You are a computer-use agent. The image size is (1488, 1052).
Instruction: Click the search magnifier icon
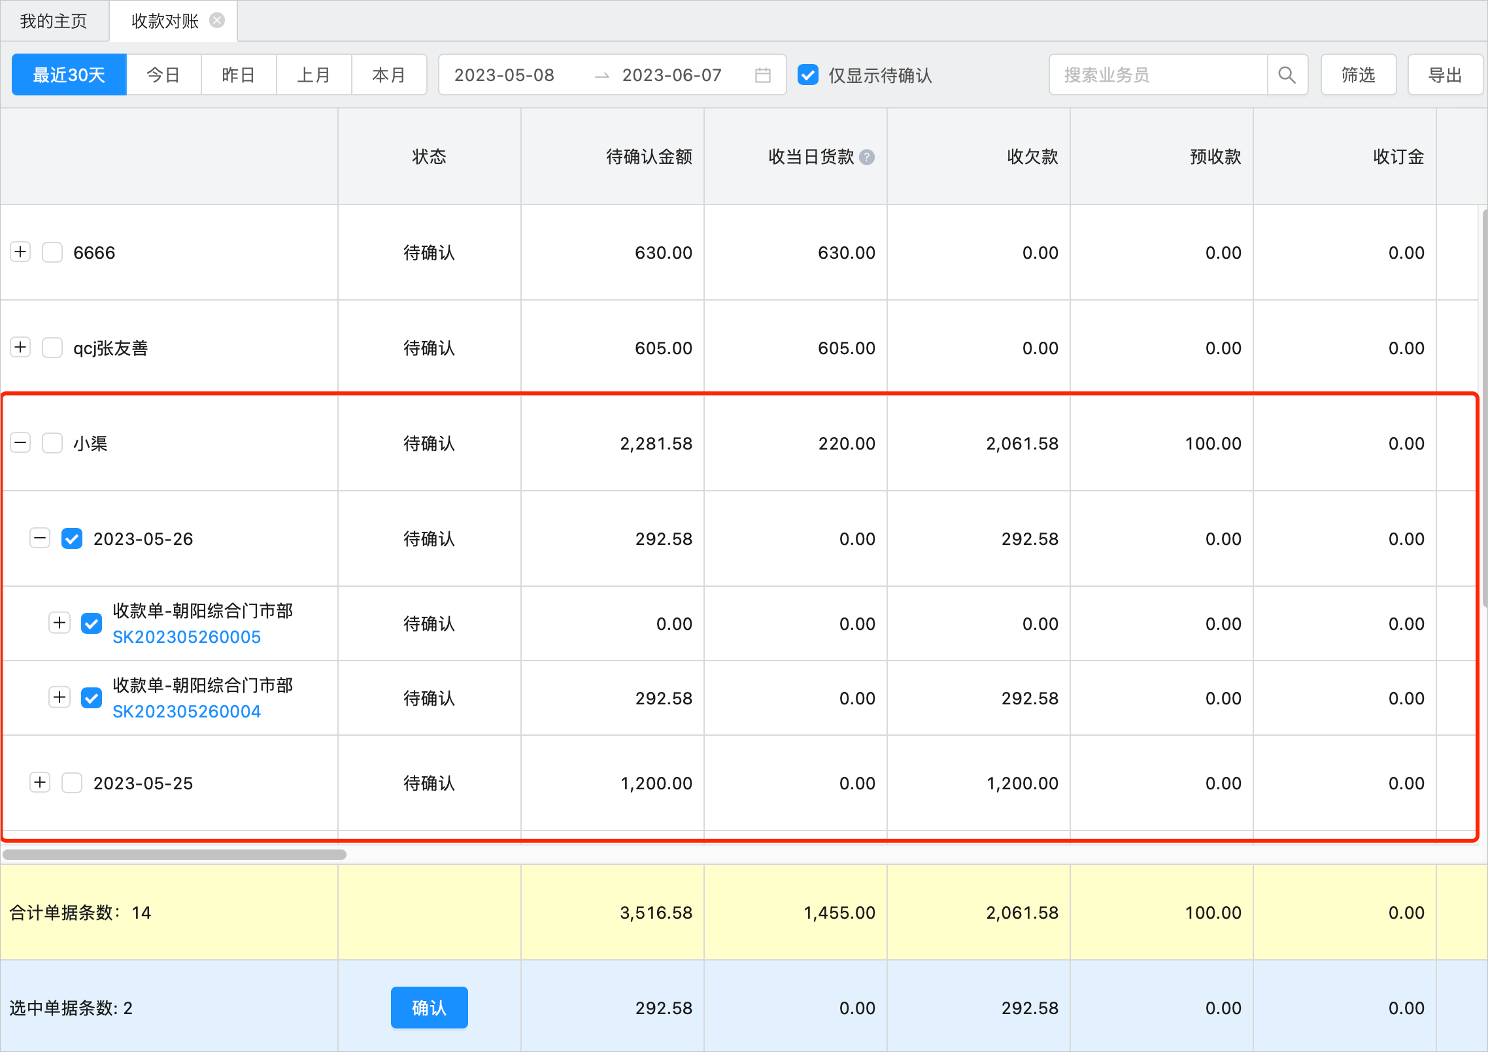click(x=1287, y=75)
